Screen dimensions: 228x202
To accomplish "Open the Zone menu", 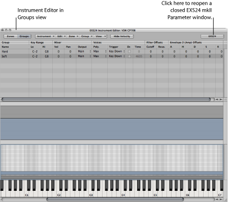I will pyautogui.click(x=73, y=36).
